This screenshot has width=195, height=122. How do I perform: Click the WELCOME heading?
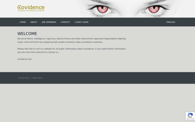click(27, 34)
